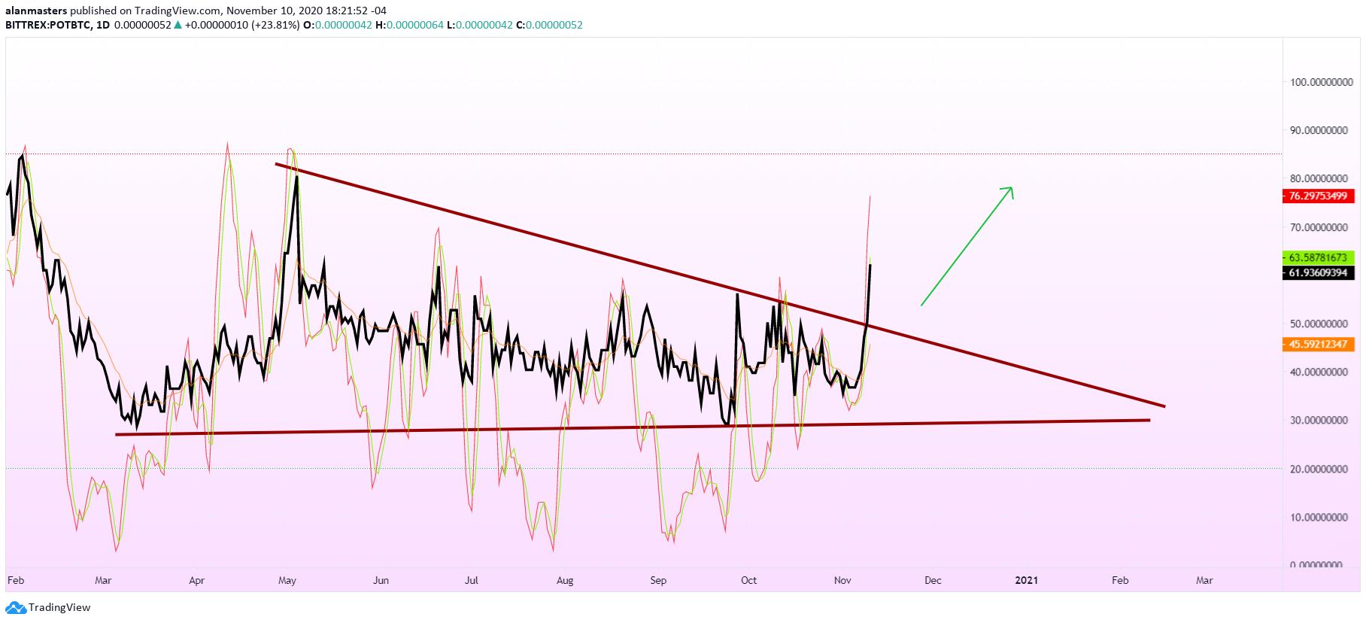Click the Oct label on time axis
1366x623 pixels.
coord(748,580)
